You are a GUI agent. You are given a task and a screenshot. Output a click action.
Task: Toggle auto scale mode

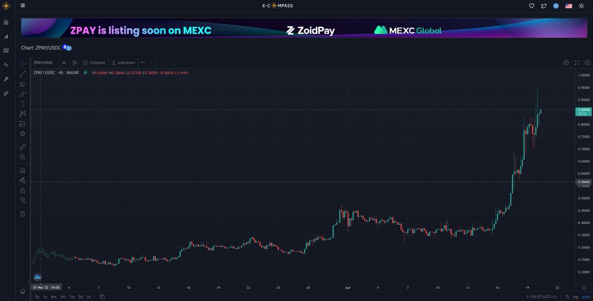point(585,297)
